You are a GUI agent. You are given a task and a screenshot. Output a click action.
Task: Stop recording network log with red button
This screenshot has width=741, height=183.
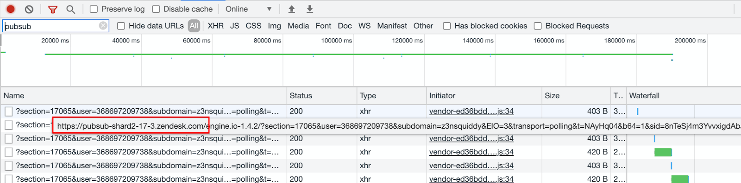[11, 9]
